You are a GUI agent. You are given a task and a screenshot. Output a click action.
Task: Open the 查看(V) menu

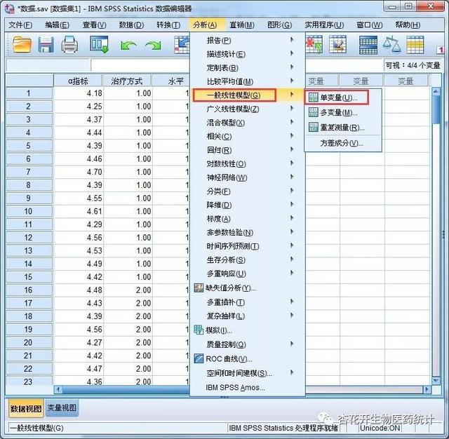(x=94, y=25)
